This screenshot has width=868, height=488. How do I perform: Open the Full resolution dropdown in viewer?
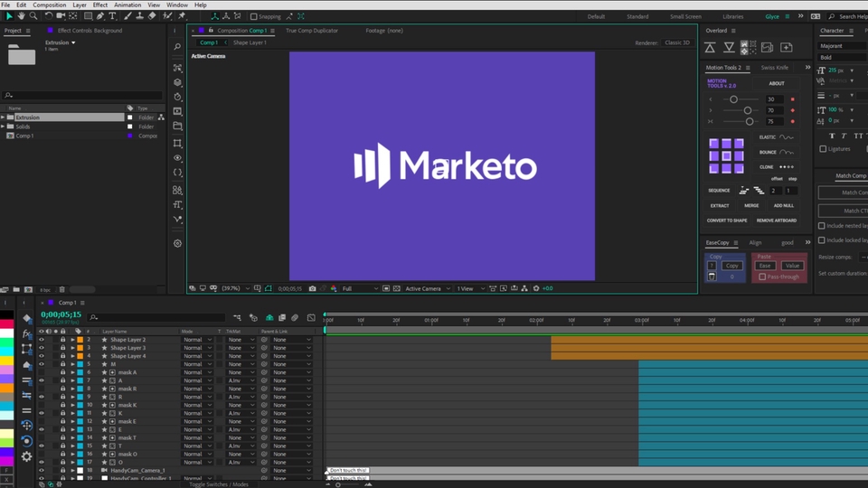pos(358,288)
